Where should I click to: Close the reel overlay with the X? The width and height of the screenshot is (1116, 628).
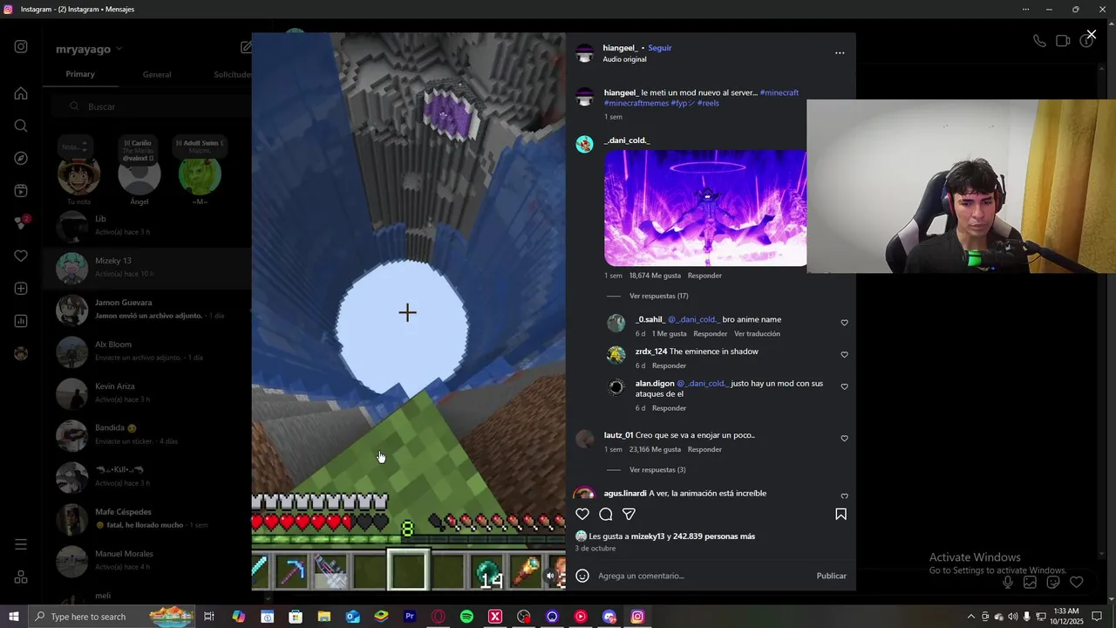(1091, 35)
